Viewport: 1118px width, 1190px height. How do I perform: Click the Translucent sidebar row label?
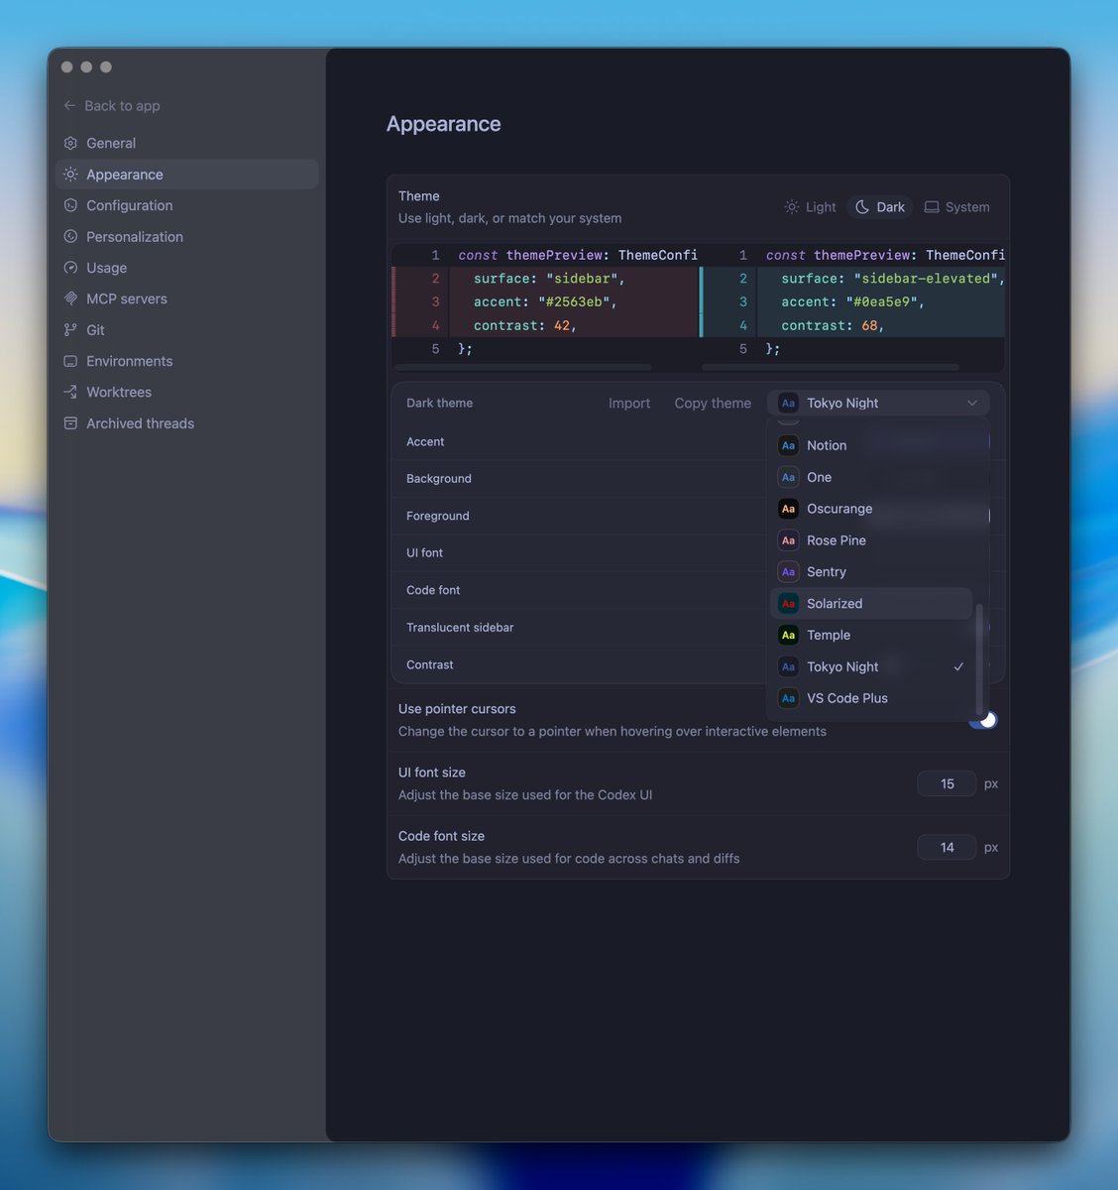(x=460, y=628)
